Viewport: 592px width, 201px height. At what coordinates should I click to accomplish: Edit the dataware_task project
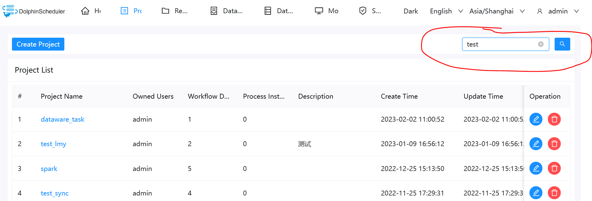pyautogui.click(x=536, y=119)
